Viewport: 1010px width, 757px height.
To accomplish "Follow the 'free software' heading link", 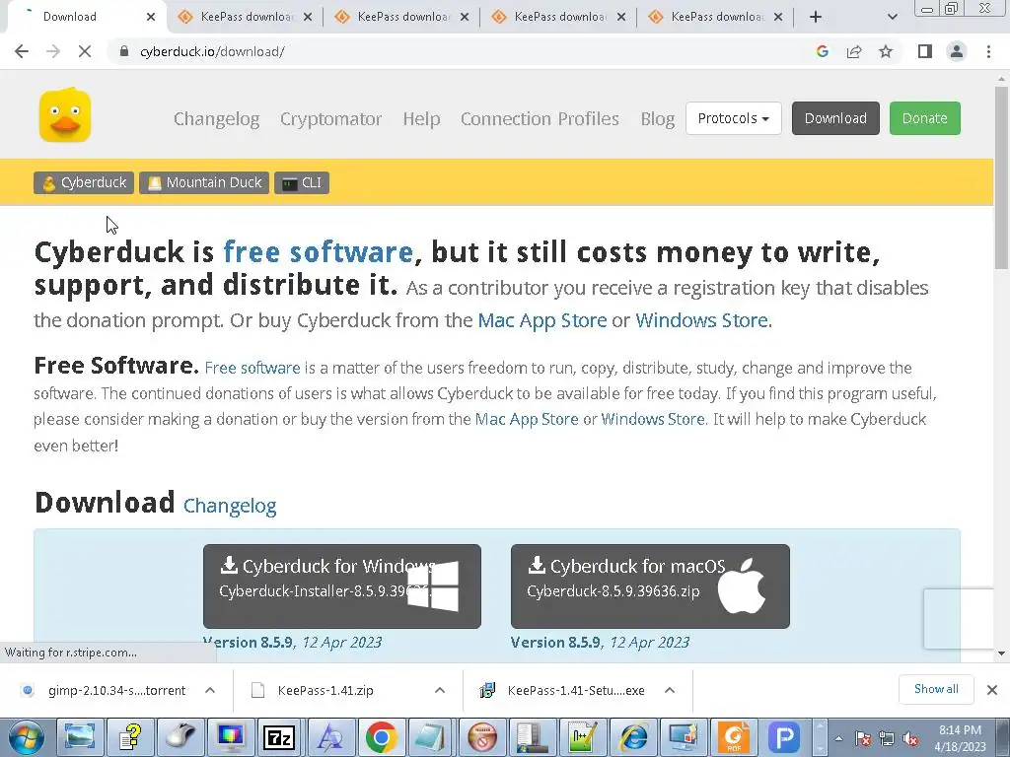I will 319,251.
